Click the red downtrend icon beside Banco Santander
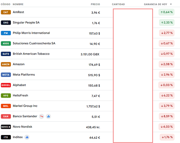 click(42, 116)
